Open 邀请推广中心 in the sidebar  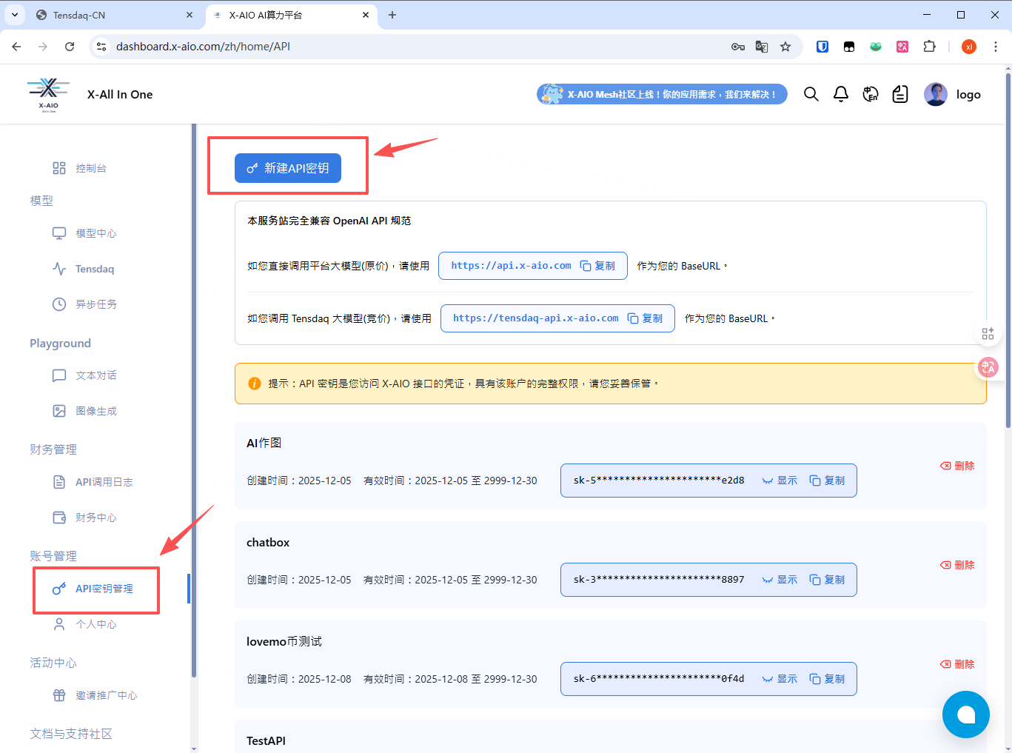click(x=95, y=695)
